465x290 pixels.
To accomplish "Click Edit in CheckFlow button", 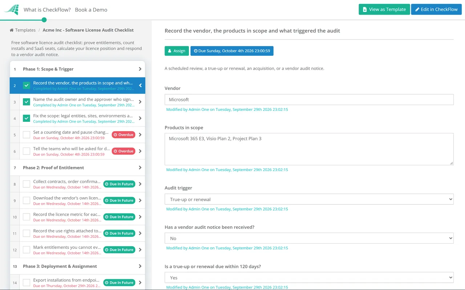I will [x=436, y=9].
